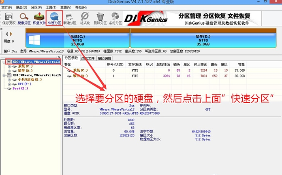
Task: Open the Partition (分区) menu
Action: click(36, 8)
